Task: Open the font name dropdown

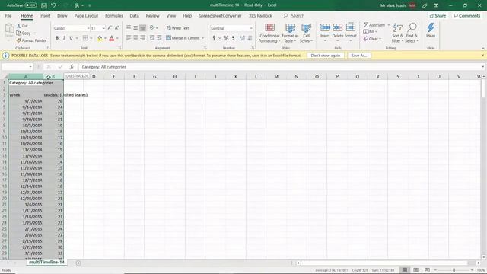Action: [x=88, y=28]
